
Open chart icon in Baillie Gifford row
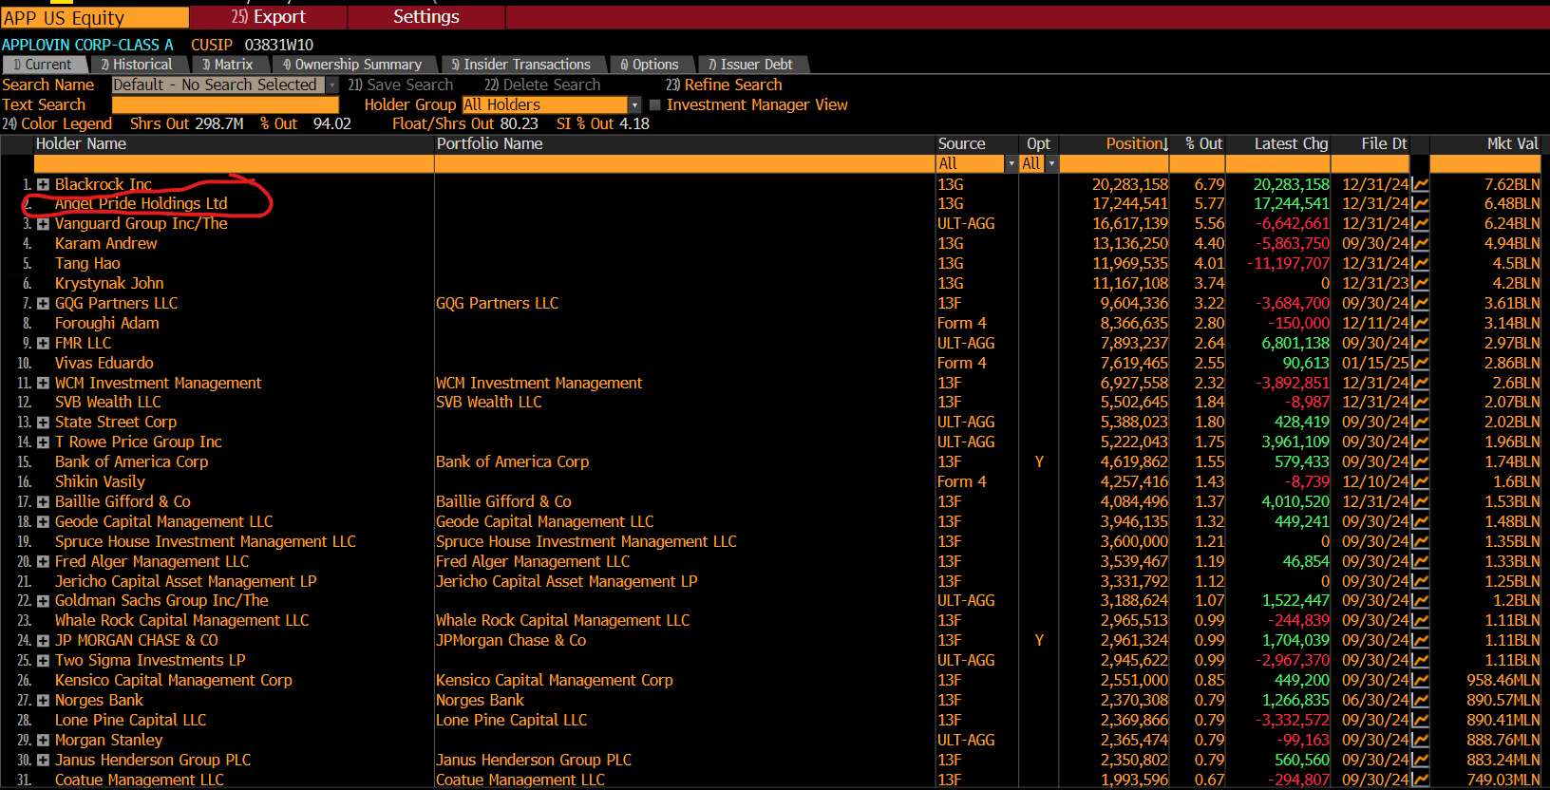coord(1420,502)
